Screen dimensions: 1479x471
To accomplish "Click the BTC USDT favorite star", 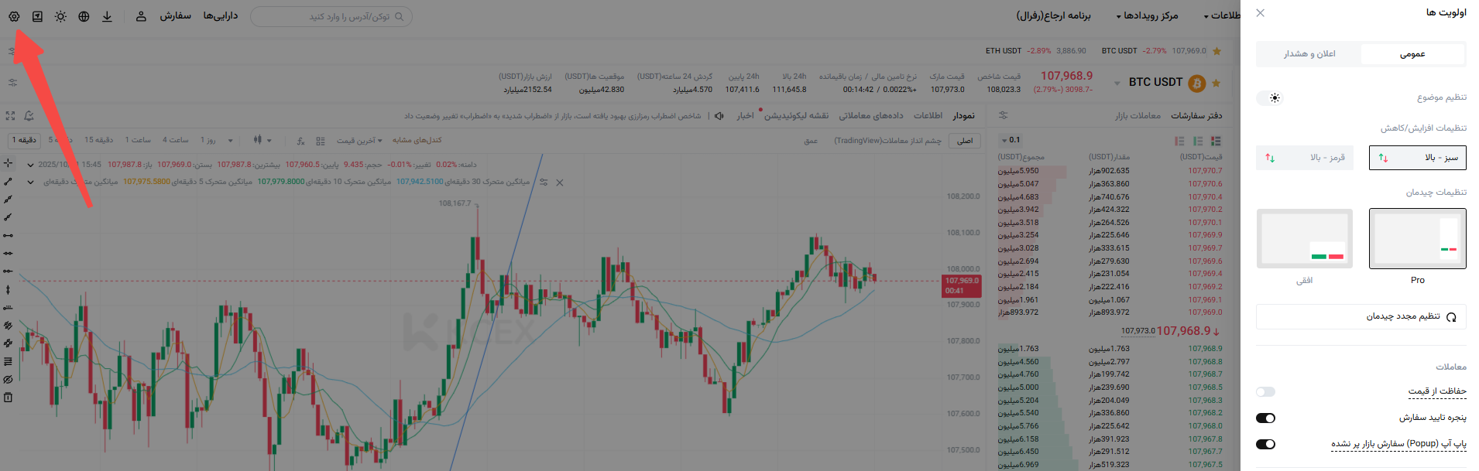I will [x=1216, y=83].
